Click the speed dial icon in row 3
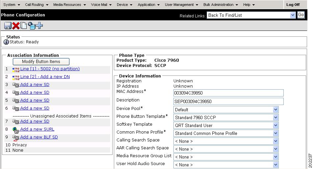 pos(16,85)
